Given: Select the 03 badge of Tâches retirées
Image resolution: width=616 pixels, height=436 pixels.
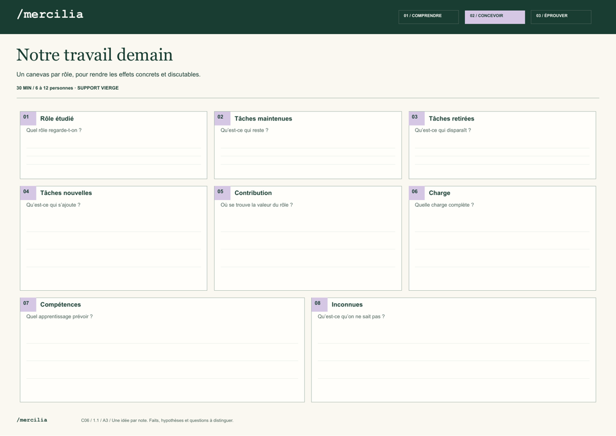Looking at the screenshot, I should coord(417,118).
